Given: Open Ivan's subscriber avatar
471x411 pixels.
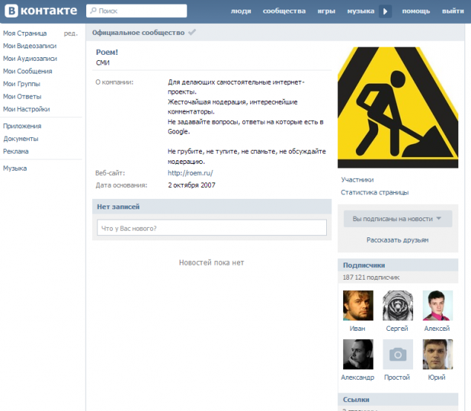Looking at the screenshot, I should coord(358,305).
